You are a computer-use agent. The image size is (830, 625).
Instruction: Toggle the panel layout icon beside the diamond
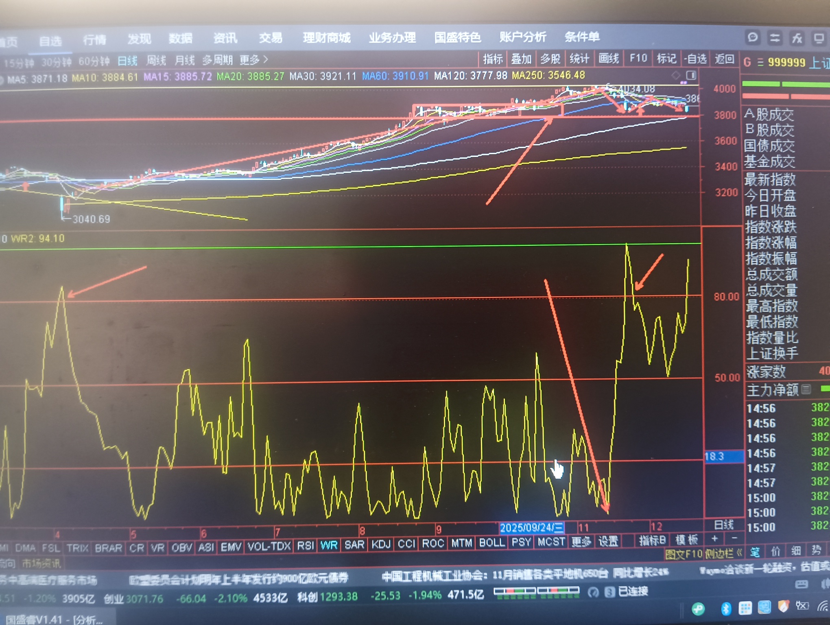click(x=691, y=75)
